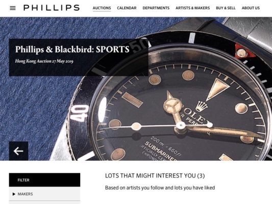Click the bezel number 40 on watch

80,114
